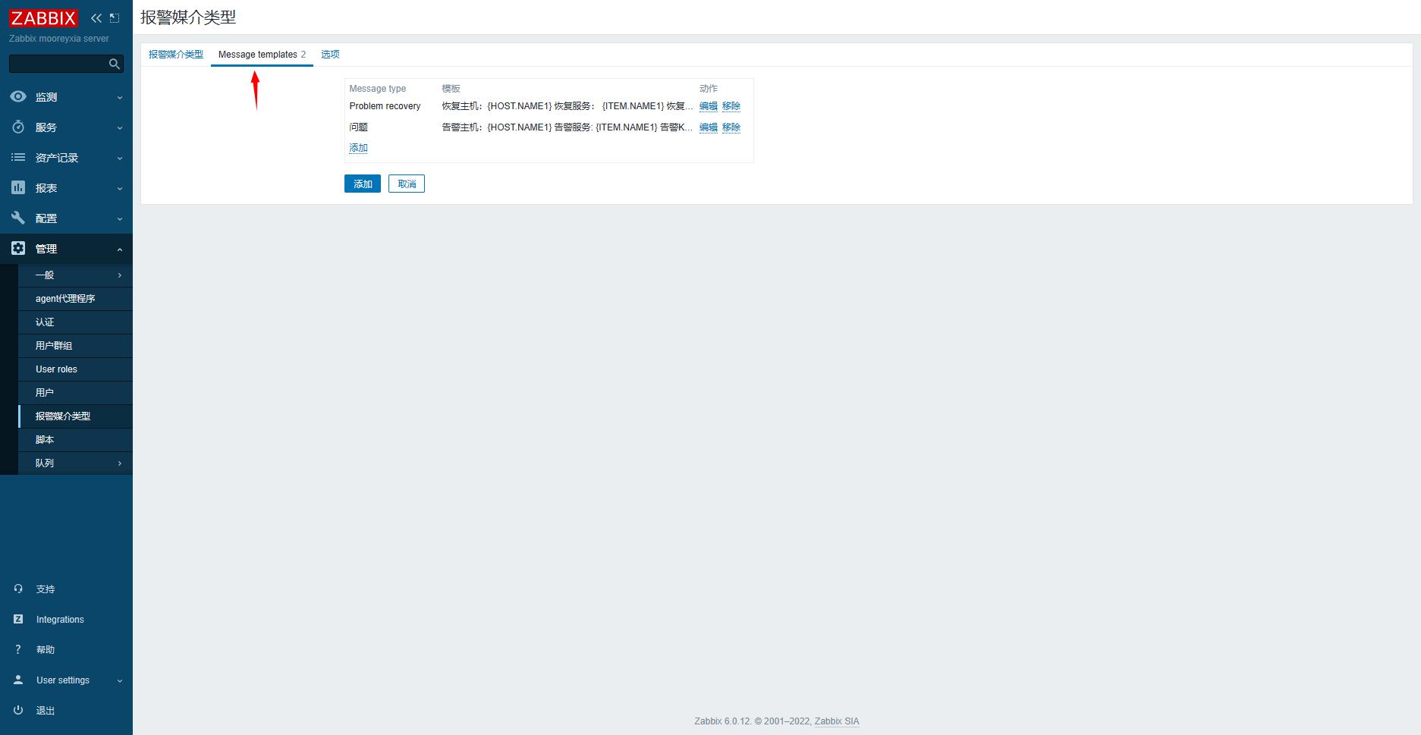This screenshot has width=1421, height=735.
Task: Open the 服务 menu
Action: pos(66,127)
